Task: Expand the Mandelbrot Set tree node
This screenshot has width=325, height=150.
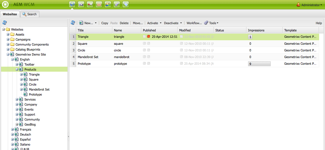Action: click(21, 89)
